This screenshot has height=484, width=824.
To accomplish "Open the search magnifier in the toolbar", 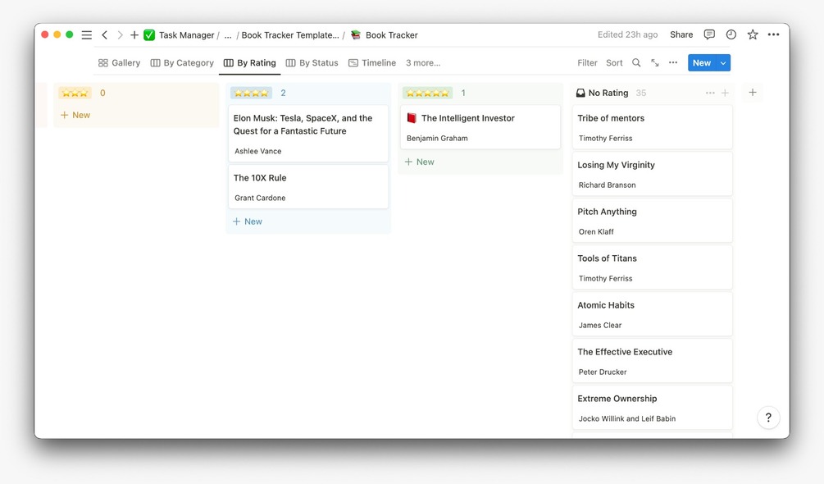I will coord(636,63).
